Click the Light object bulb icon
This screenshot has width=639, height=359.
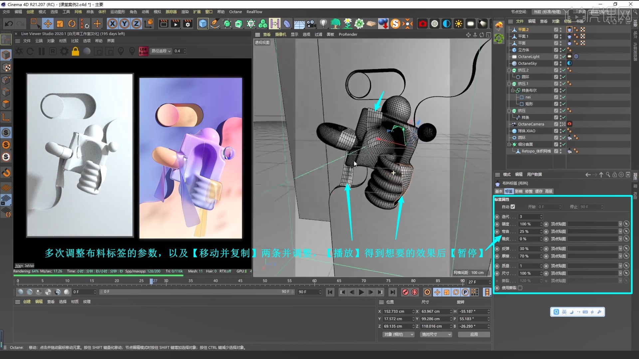pyautogui.click(x=323, y=24)
